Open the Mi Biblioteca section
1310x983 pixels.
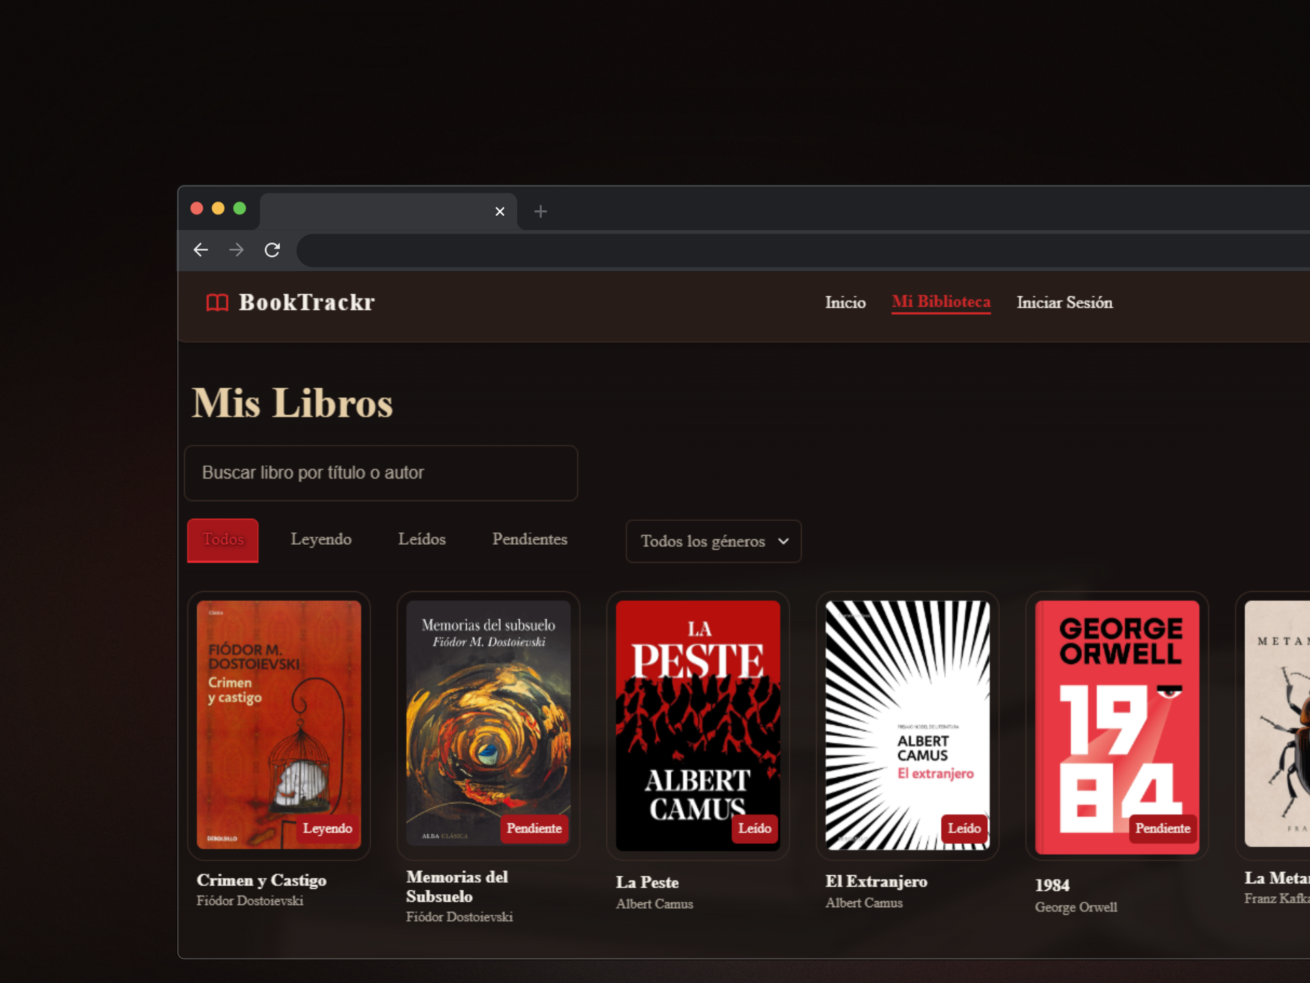[x=941, y=302]
